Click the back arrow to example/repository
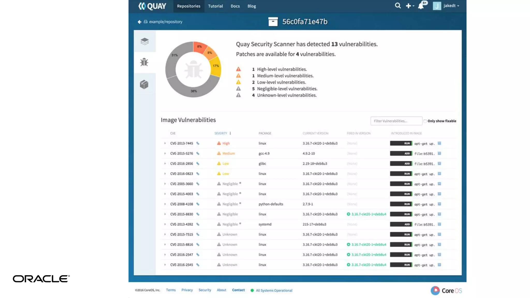The height and width of the screenshot is (298, 530). coord(139,22)
